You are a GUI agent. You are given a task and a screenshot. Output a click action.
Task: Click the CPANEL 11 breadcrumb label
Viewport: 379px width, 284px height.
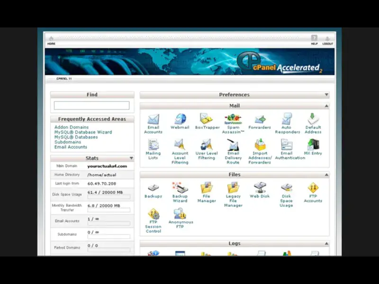[64, 79]
